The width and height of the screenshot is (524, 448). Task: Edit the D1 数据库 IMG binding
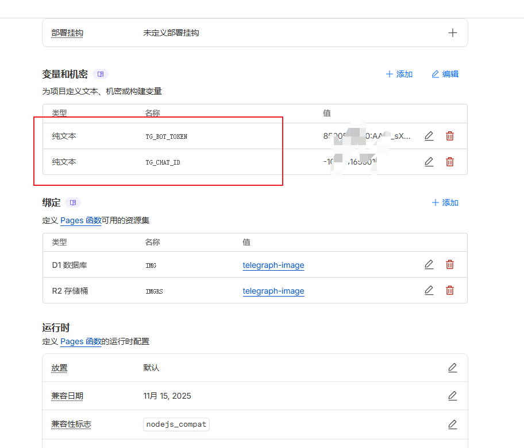[429, 264]
